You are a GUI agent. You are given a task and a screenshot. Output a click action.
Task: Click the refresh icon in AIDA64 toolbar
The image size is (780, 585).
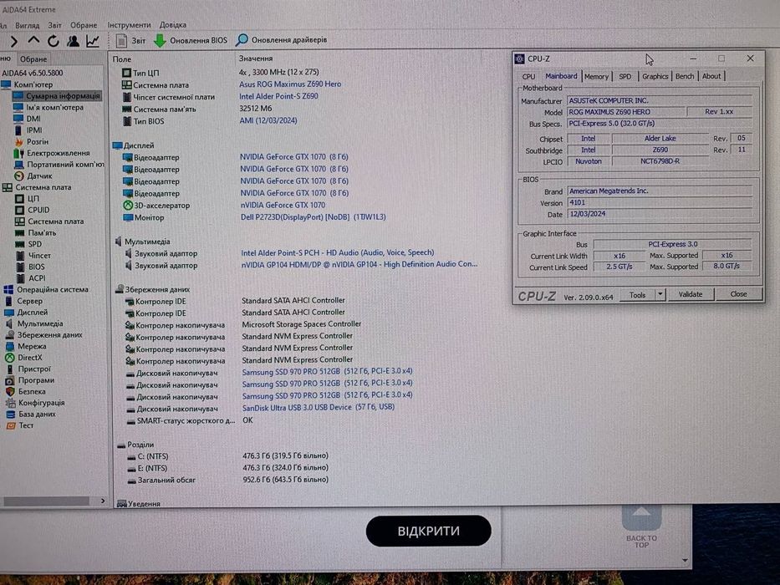coord(54,41)
